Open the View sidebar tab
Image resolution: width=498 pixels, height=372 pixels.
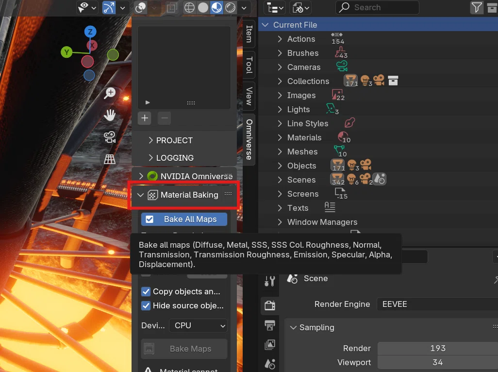tap(249, 96)
